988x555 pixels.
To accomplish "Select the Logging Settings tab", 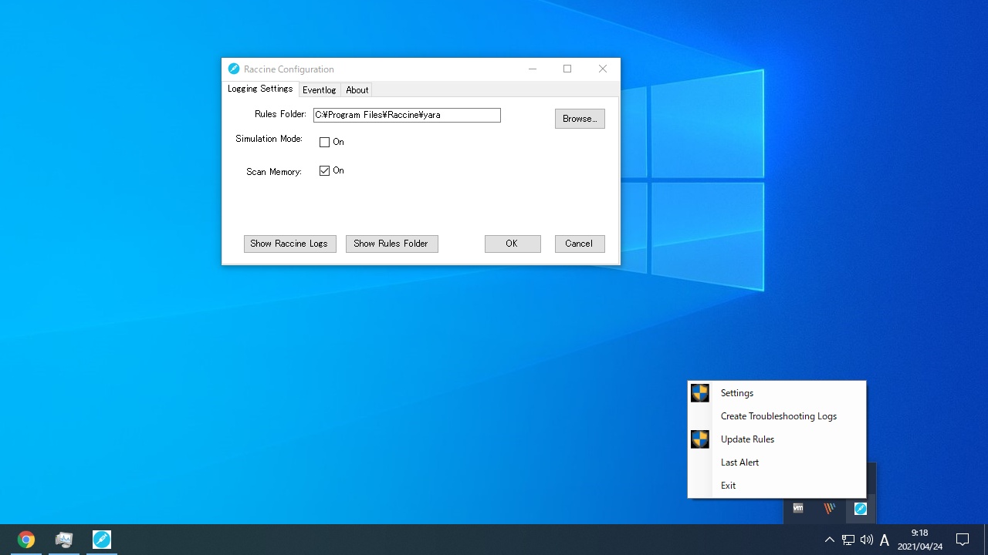I will (260, 89).
